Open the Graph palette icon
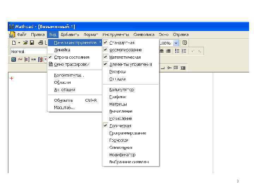The width and height of the screenshot is (254, 190). (20, 59)
